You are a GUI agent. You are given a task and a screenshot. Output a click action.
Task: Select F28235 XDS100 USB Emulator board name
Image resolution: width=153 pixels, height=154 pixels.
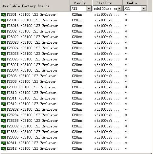pyautogui.click(x=32, y=121)
